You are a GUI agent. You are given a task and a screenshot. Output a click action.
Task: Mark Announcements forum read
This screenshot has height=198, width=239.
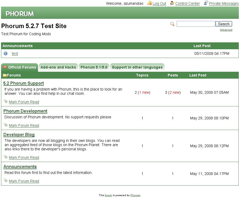24,181
